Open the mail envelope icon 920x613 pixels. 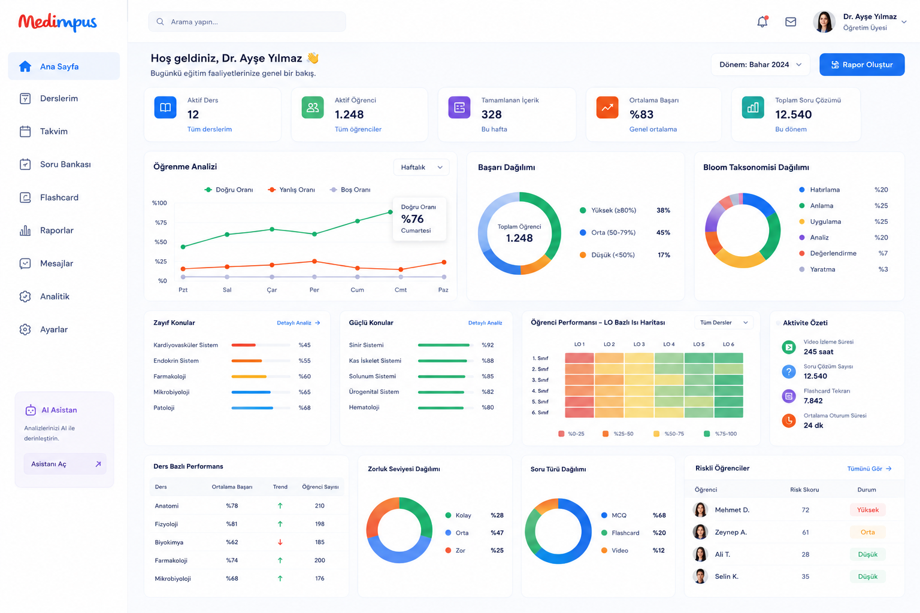click(791, 22)
